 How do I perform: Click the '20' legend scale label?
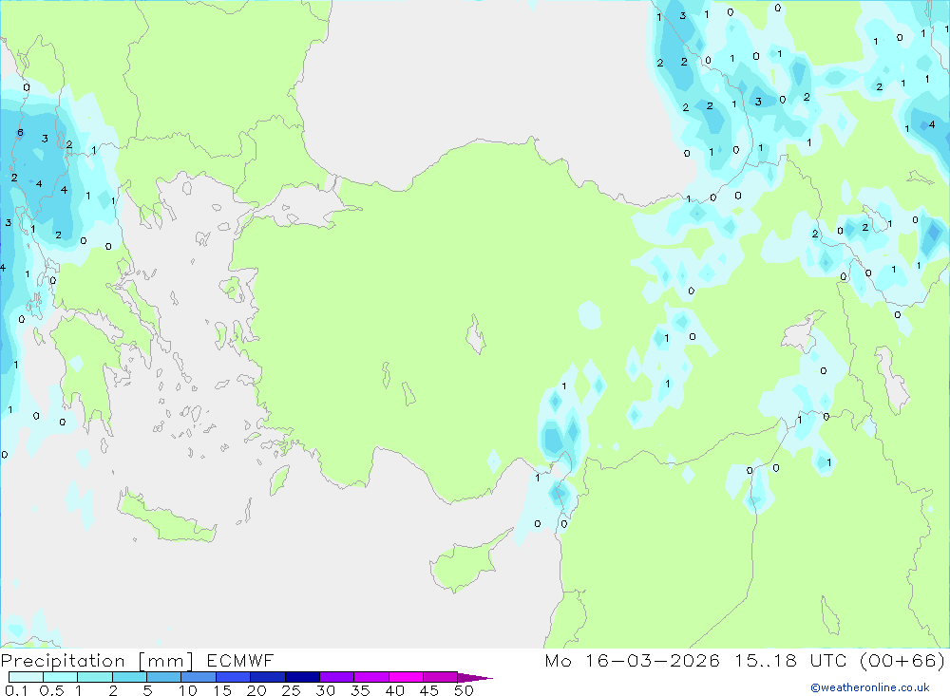[x=256, y=690]
